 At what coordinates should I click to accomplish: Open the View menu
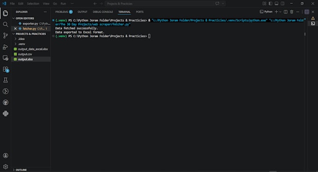click(46, 4)
